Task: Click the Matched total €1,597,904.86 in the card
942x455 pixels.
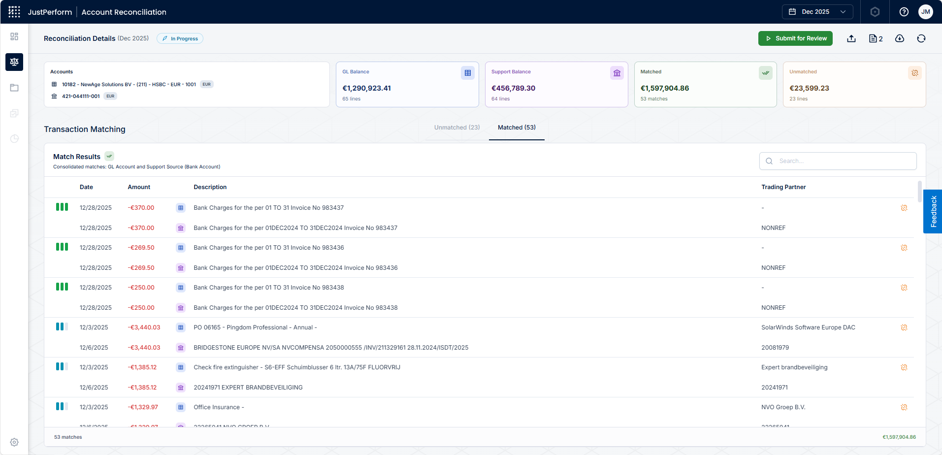Action: (665, 88)
